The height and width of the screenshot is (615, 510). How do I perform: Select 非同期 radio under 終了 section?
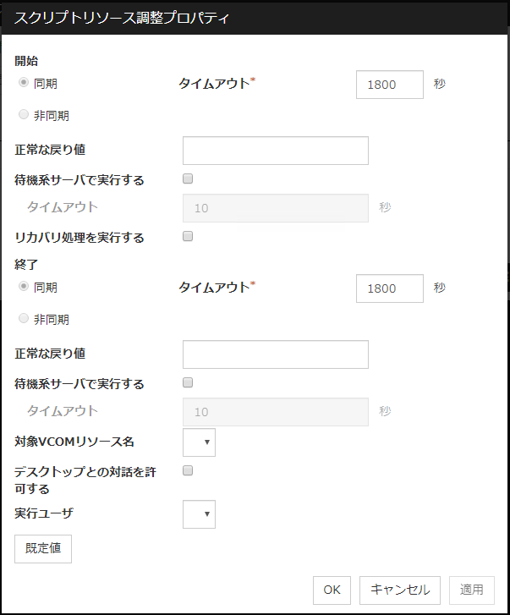click(24, 319)
